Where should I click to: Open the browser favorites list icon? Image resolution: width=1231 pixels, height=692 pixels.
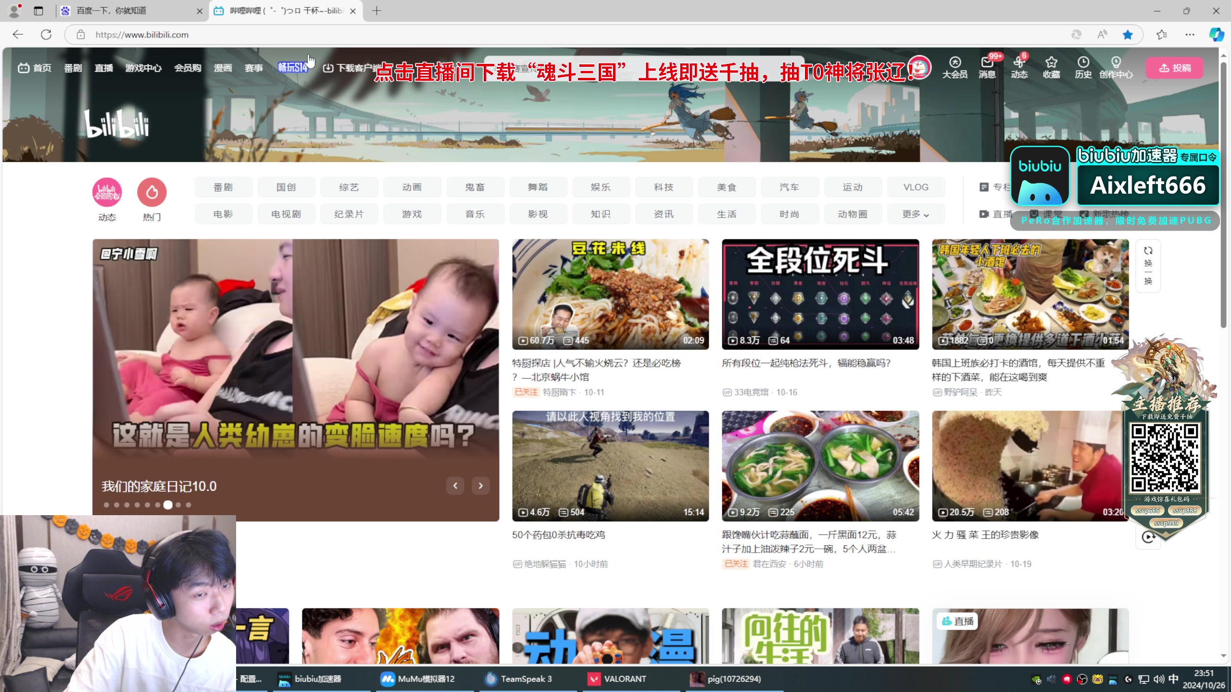point(1162,35)
